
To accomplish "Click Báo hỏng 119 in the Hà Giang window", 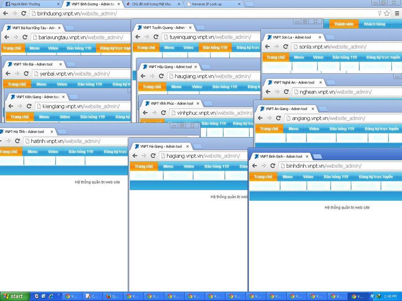I will click(x=216, y=166).
